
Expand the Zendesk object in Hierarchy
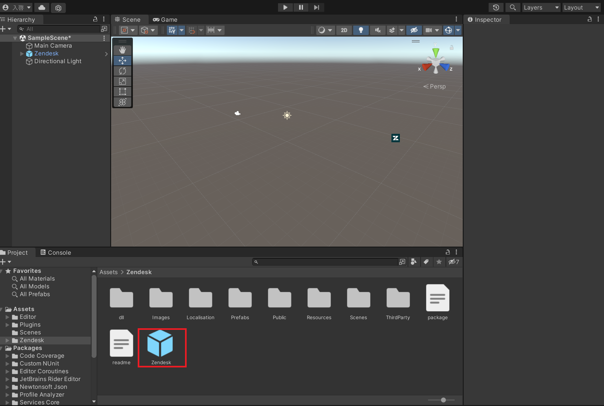click(22, 54)
